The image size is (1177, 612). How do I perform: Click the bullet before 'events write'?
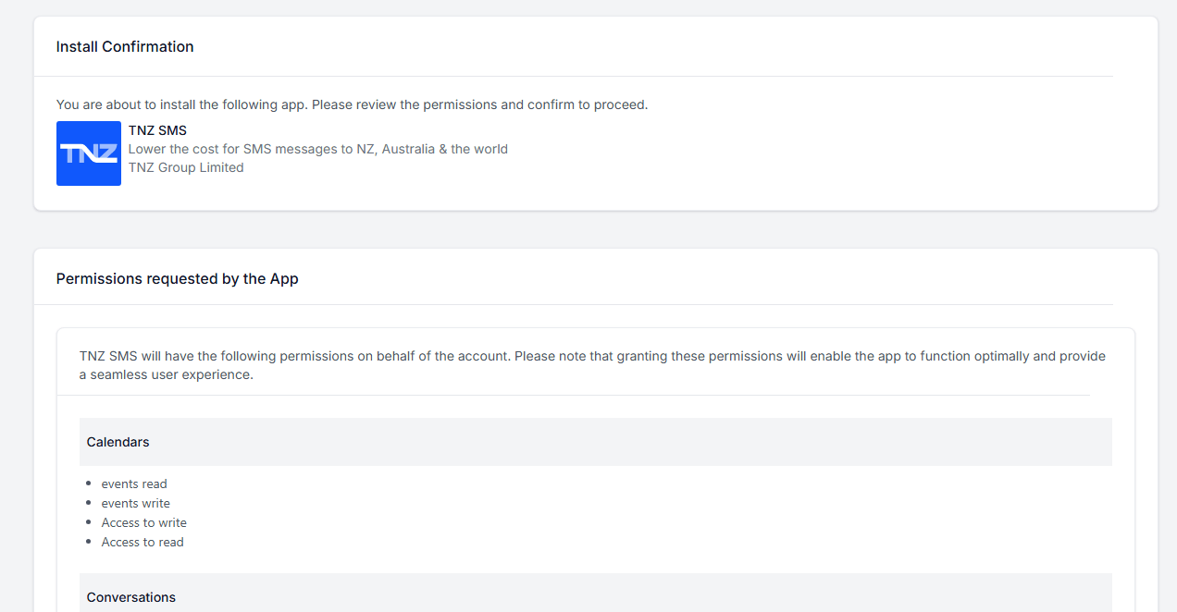pos(89,503)
